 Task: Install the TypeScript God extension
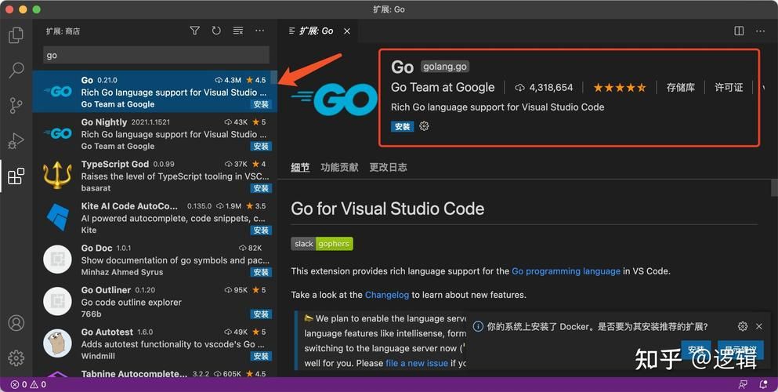click(261, 188)
